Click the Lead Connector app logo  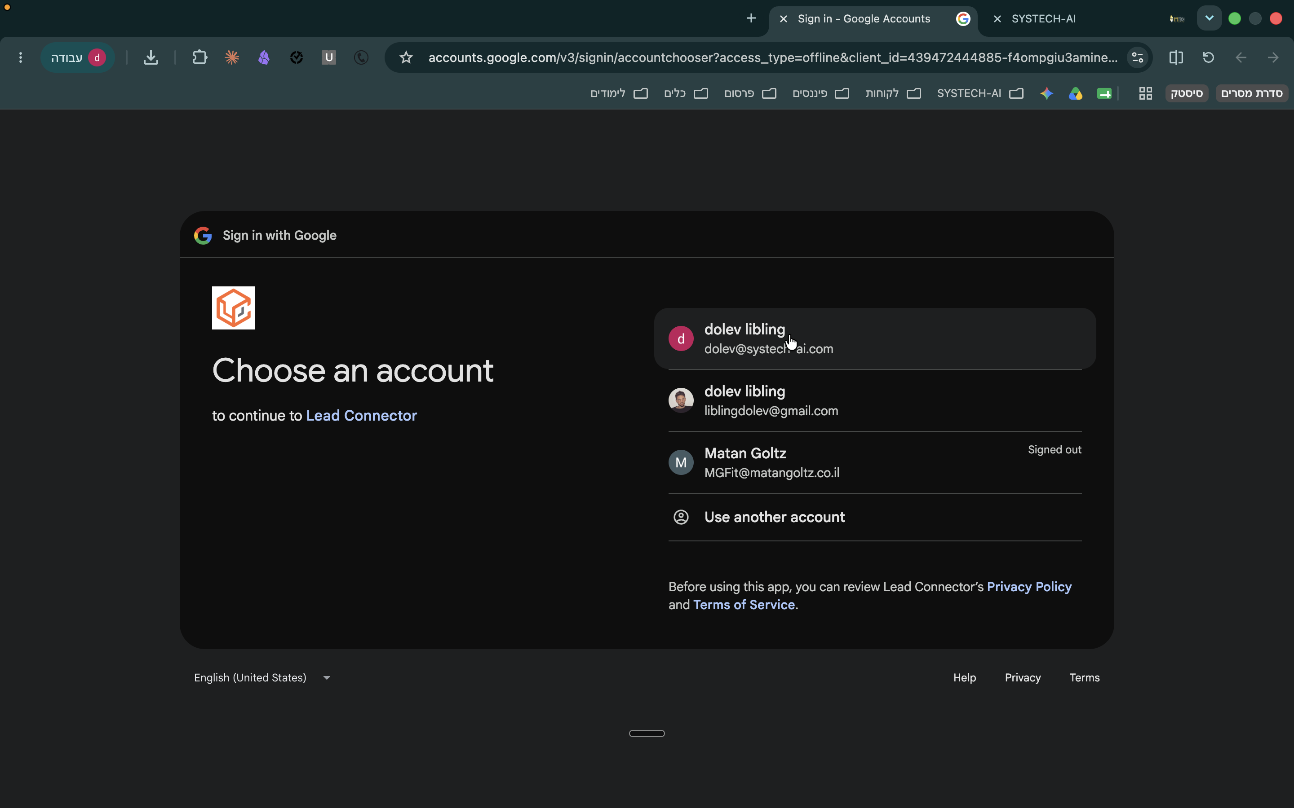coord(233,308)
